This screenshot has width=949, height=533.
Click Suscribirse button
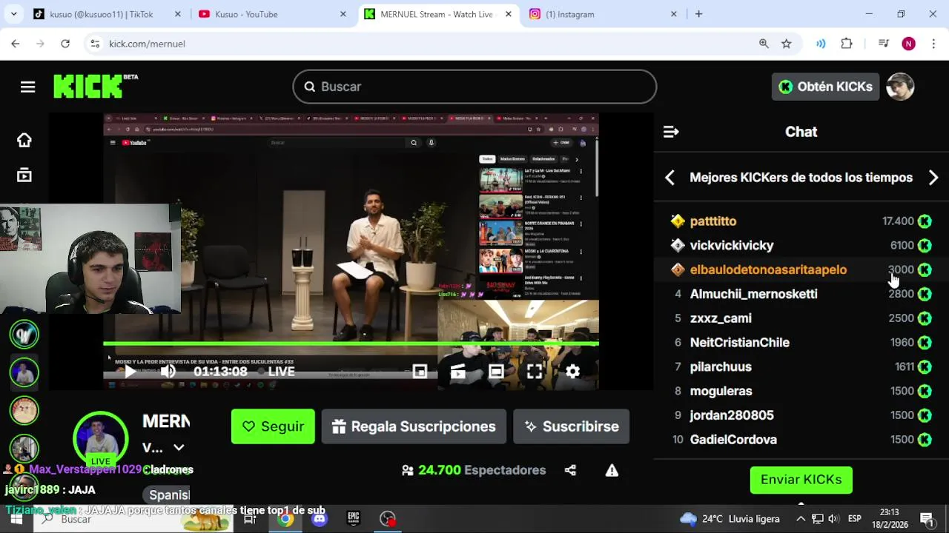571,426
